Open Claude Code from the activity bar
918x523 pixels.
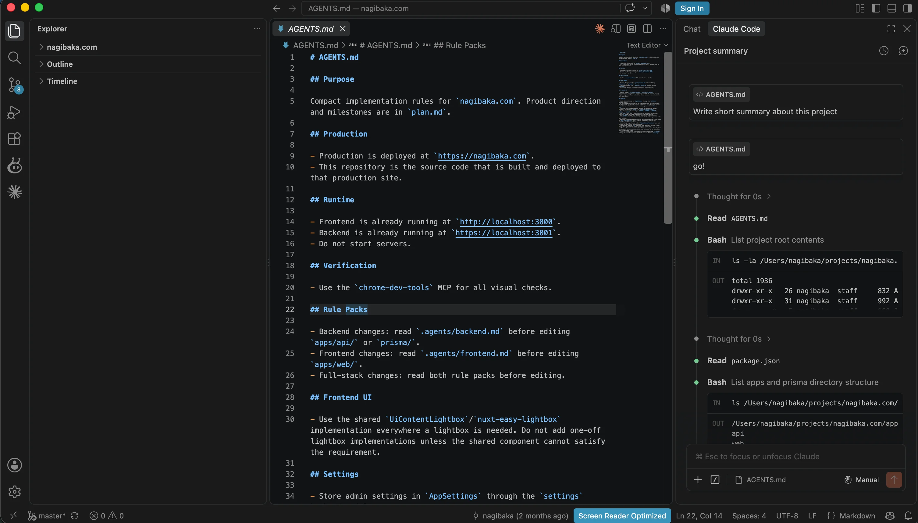(14, 192)
